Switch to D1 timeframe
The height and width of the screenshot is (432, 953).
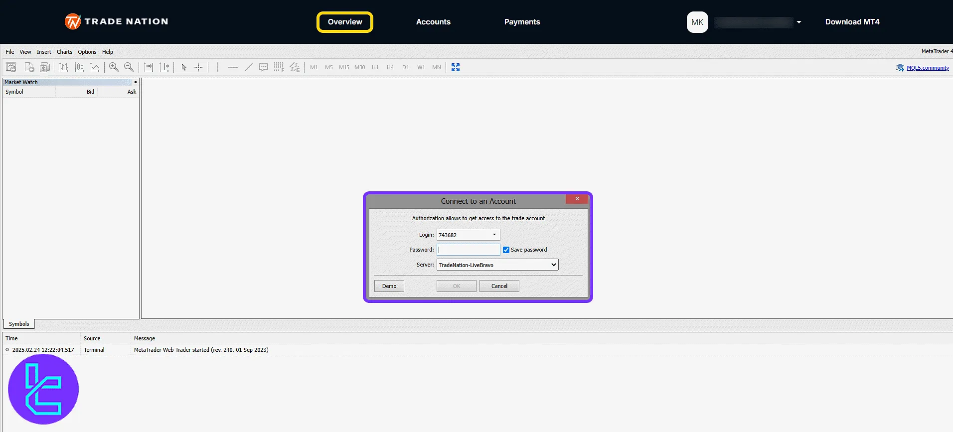click(x=406, y=67)
